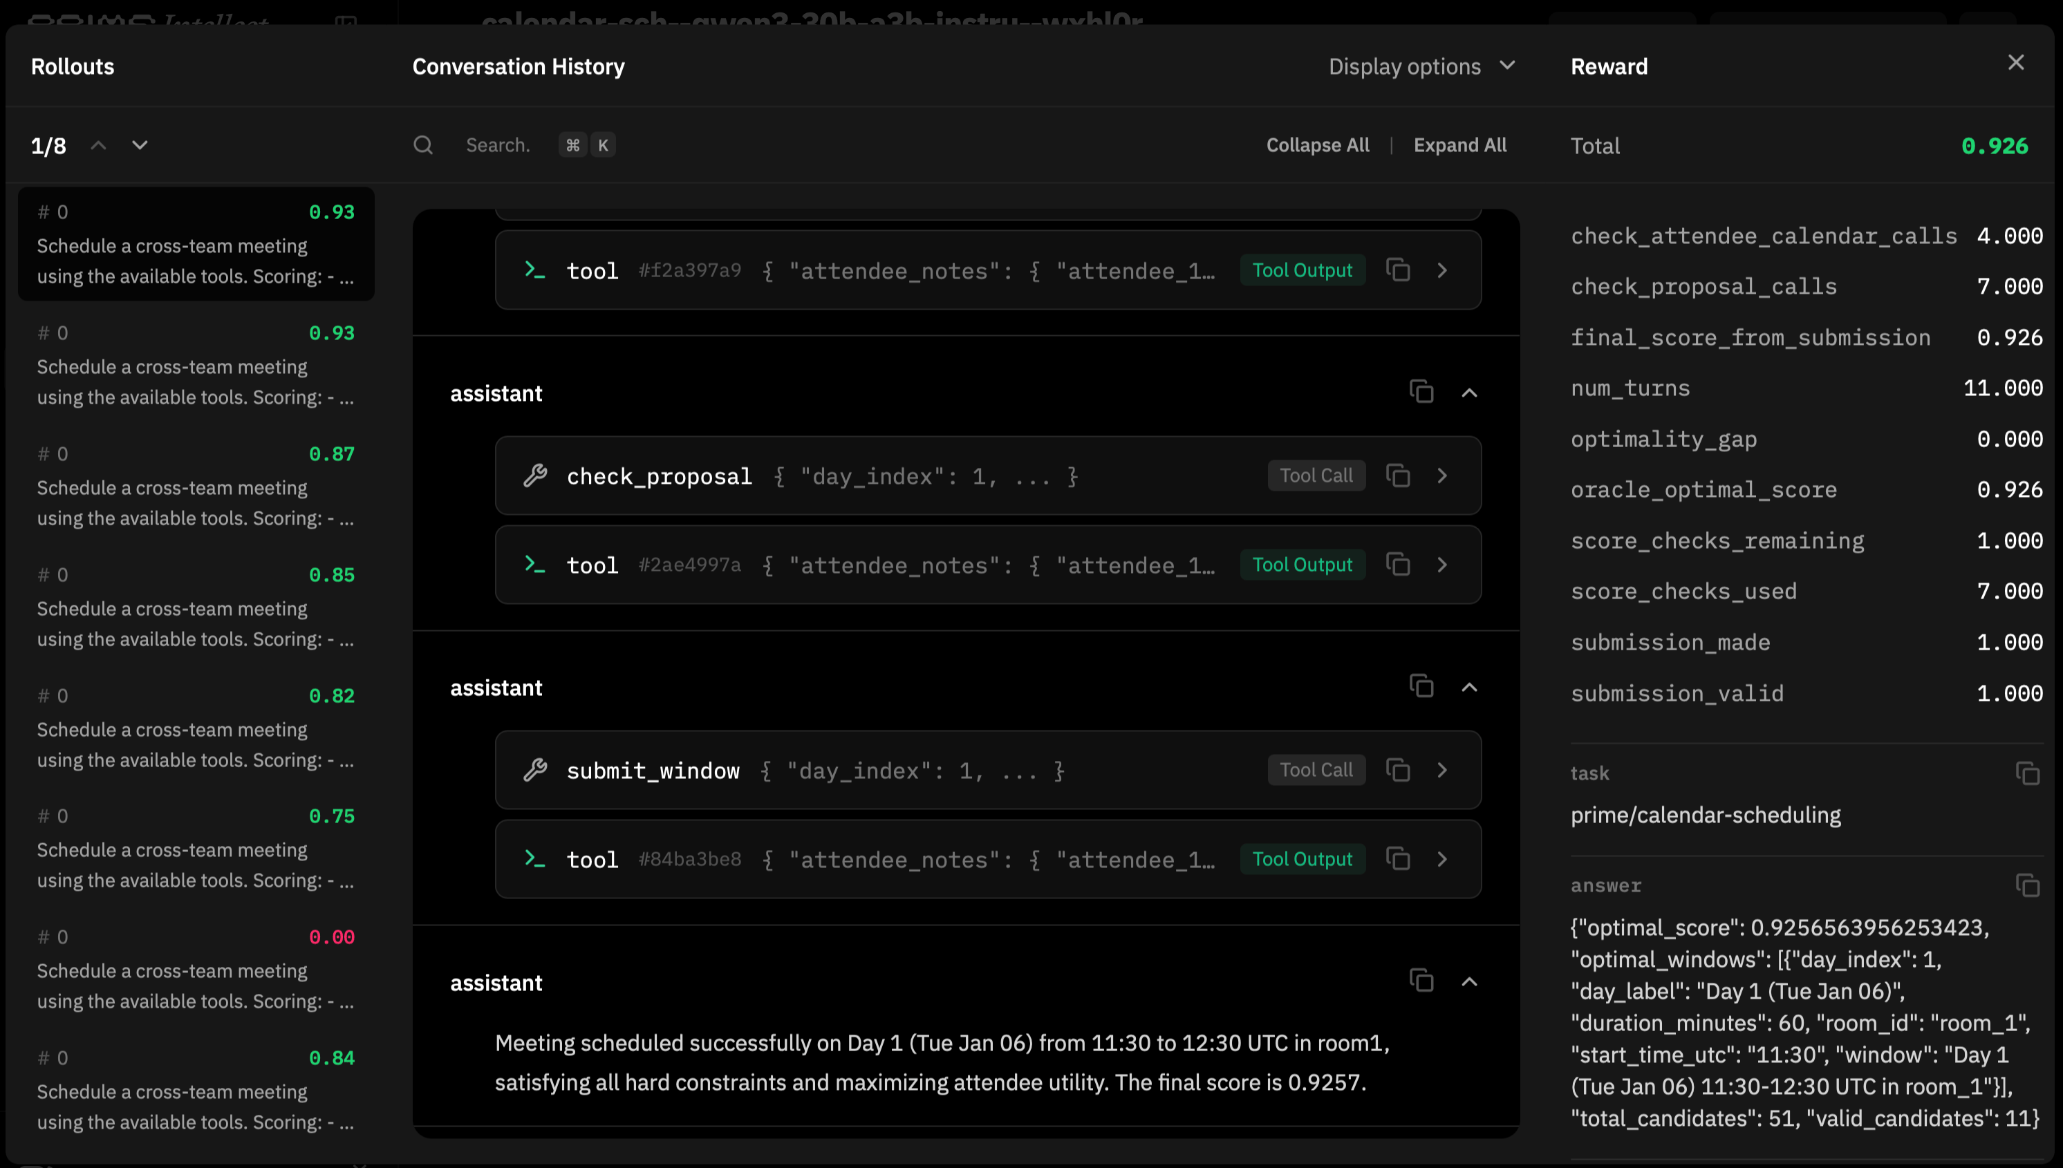Click the check_proposal_calls metric row

click(x=1807, y=286)
